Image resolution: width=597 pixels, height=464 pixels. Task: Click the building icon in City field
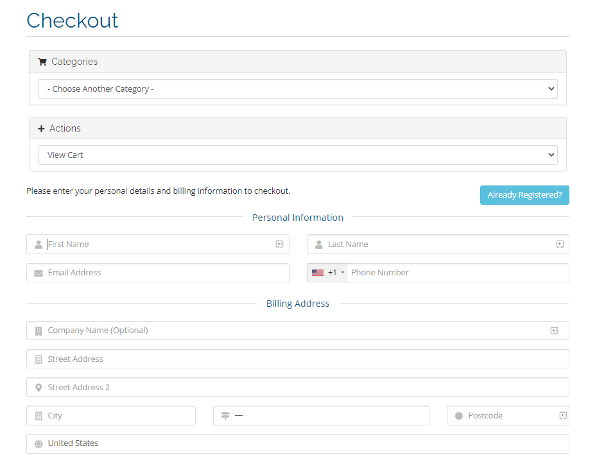pyautogui.click(x=39, y=416)
